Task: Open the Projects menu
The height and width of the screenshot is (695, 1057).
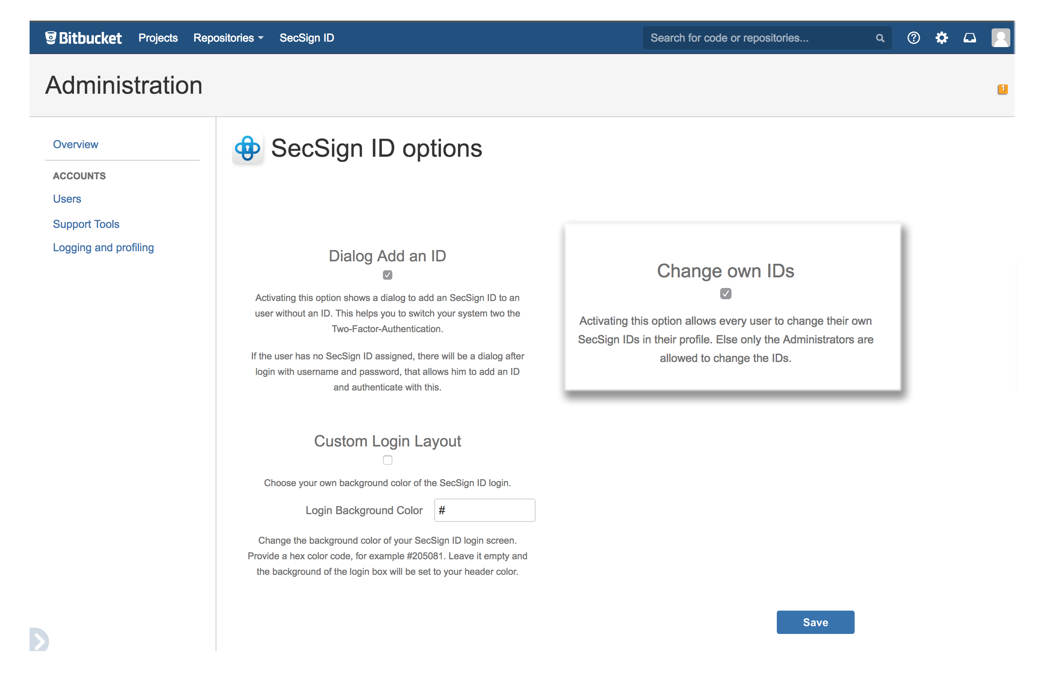Action: 158,38
